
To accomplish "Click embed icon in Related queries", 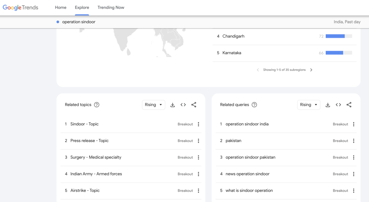I will tap(338, 105).
